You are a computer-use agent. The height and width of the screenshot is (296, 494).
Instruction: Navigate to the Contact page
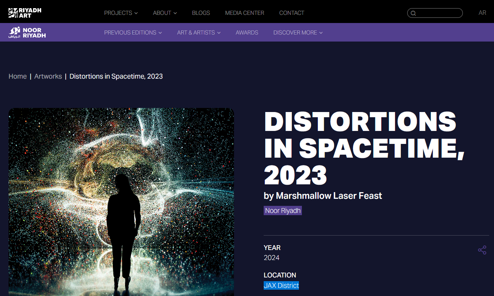point(292,13)
